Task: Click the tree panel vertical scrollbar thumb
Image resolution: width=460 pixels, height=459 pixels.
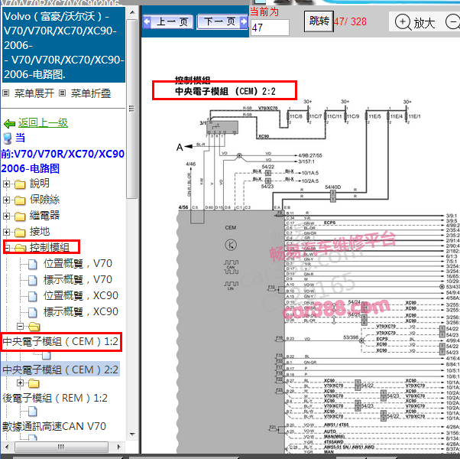Action: coord(132,109)
